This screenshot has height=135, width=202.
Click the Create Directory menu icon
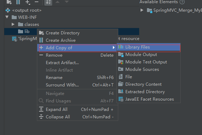coord(41,33)
